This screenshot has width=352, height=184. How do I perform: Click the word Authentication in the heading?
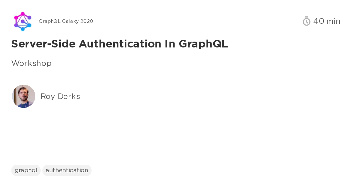[120, 44]
